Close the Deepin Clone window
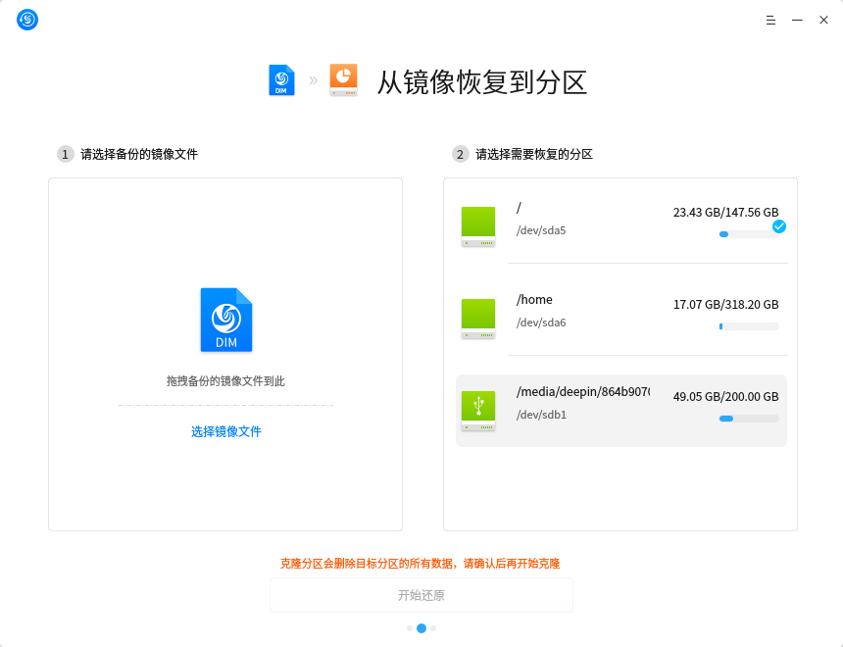This screenshot has height=647, width=843. [x=823, y=20]
